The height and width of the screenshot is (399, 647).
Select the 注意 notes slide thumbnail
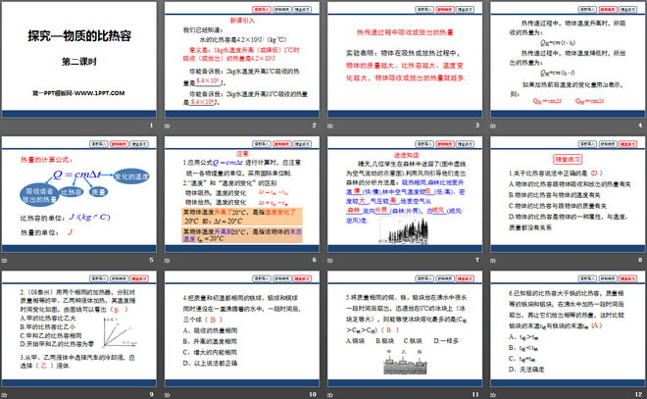pyautogui.click(x=242, y=195)
